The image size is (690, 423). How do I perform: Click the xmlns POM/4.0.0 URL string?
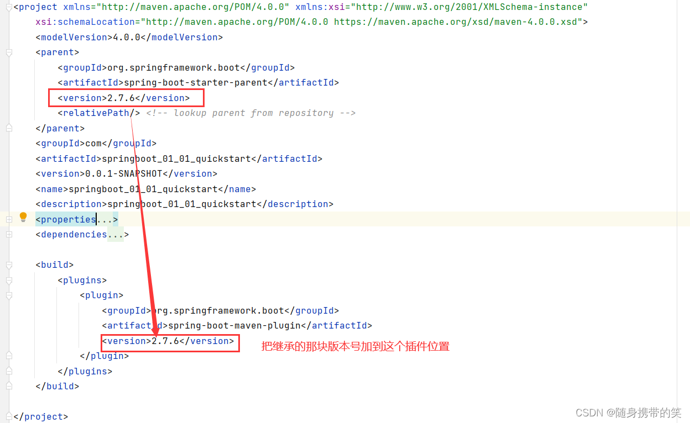[x=193, y=7]
